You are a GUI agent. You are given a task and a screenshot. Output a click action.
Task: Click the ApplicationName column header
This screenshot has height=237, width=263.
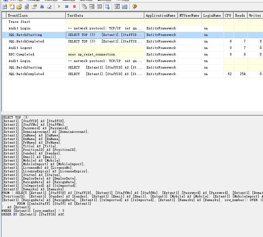161,15
